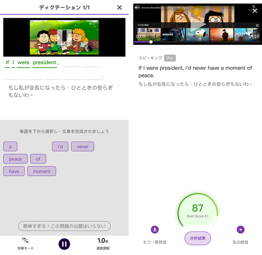Select the 'have' word tile
This screenshot has height=255, width=262.
click(x=14, y=171)
